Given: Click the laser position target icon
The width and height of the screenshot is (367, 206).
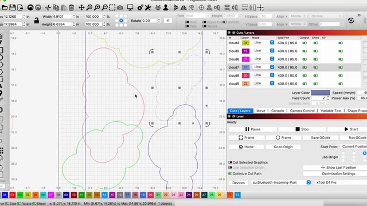Looking at the screenshot, I should (201, 7).
